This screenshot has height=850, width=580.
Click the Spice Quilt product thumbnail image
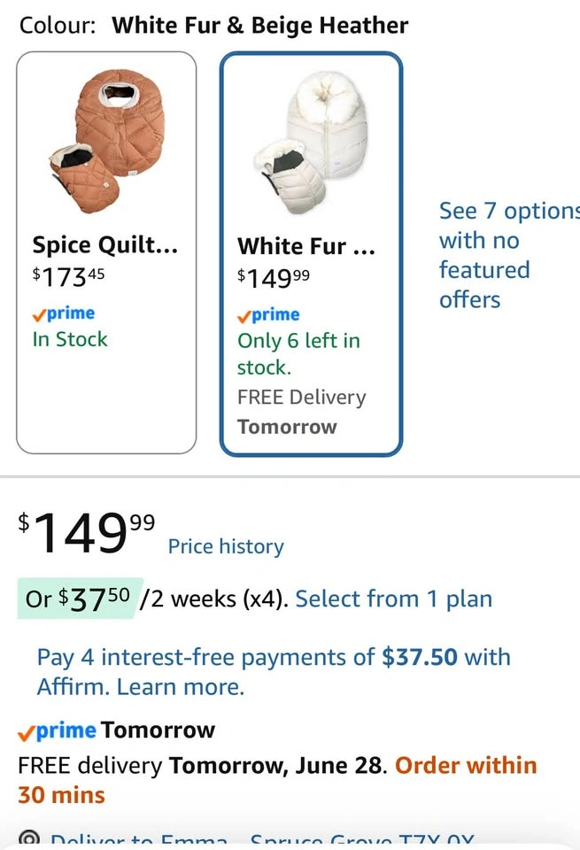pos(107,141)
